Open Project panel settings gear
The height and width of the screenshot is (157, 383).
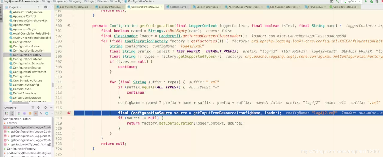45,7
